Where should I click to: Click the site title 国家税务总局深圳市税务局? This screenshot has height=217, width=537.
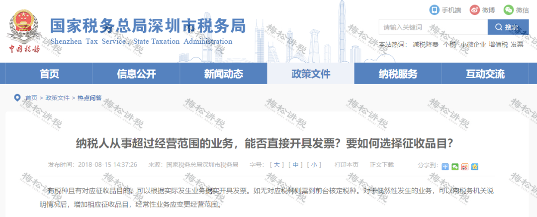tap(148, 26)
